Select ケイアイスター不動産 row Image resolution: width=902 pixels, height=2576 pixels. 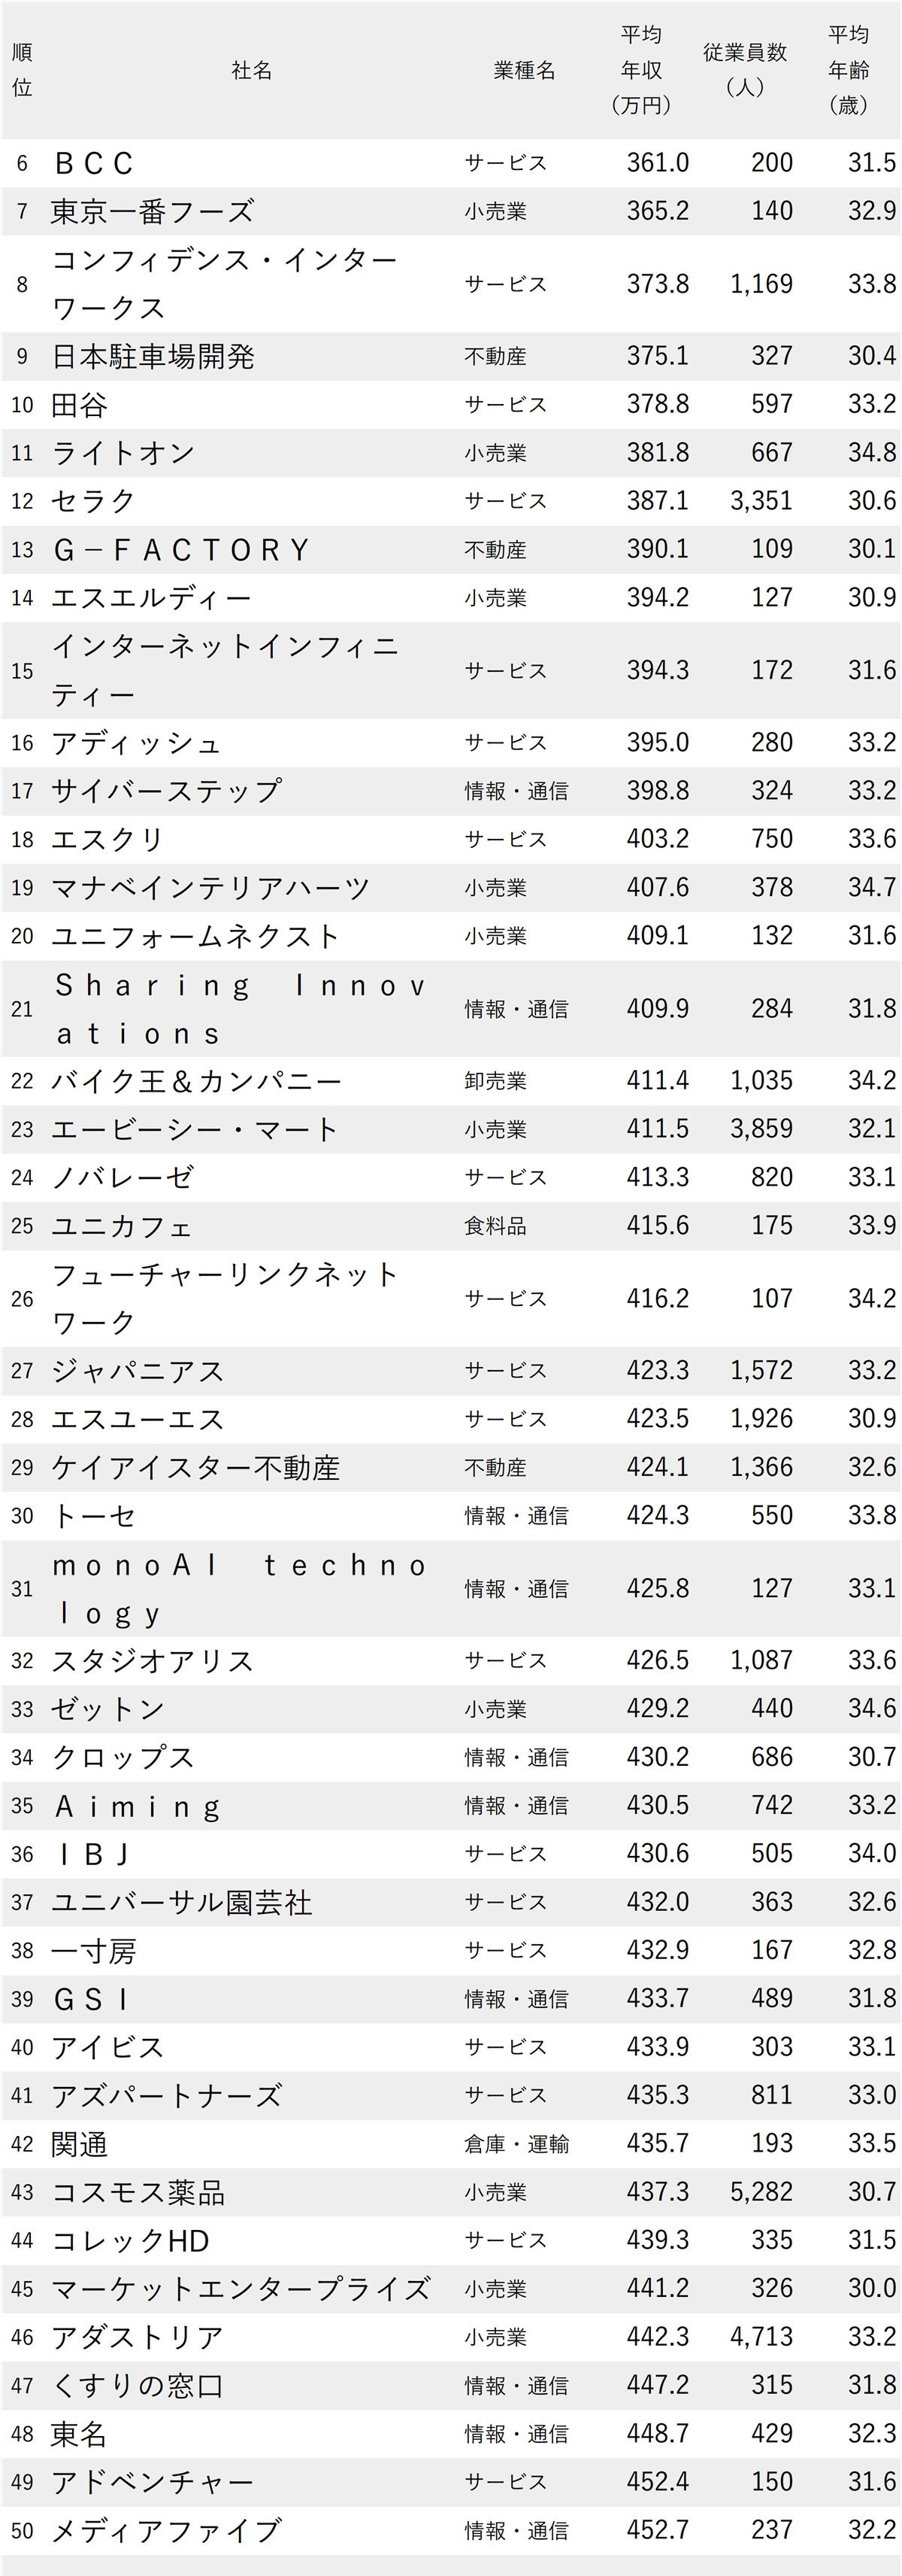(452, 1467)
